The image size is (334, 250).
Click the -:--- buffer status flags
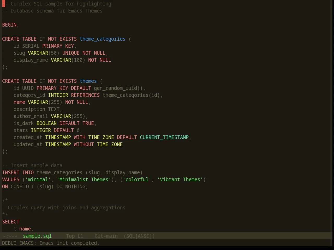10,236
